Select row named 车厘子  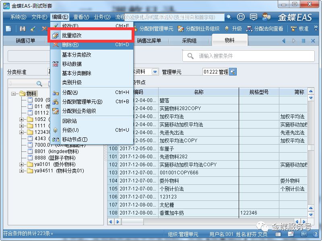(207, 149)
